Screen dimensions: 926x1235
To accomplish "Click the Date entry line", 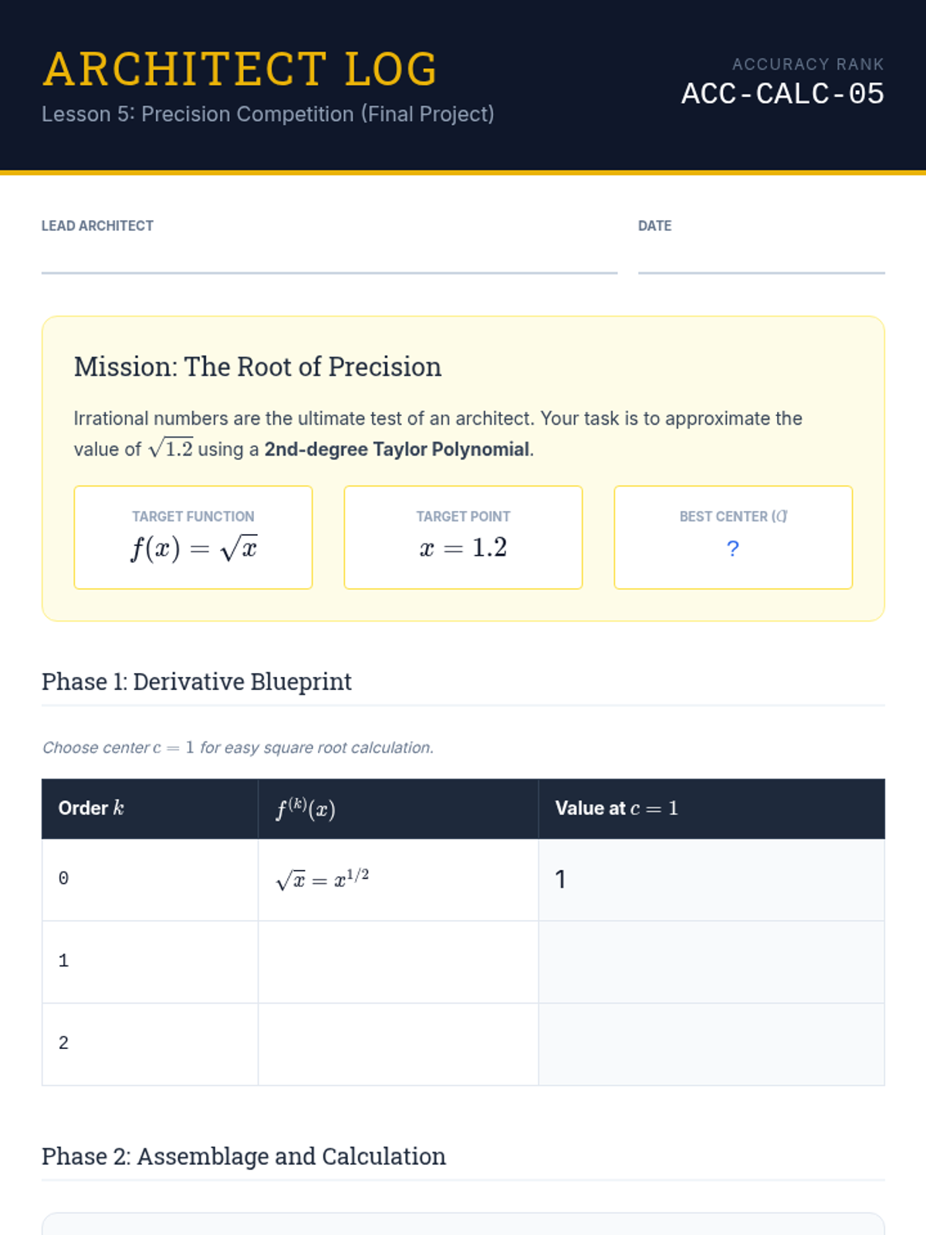I will (761, 259).
